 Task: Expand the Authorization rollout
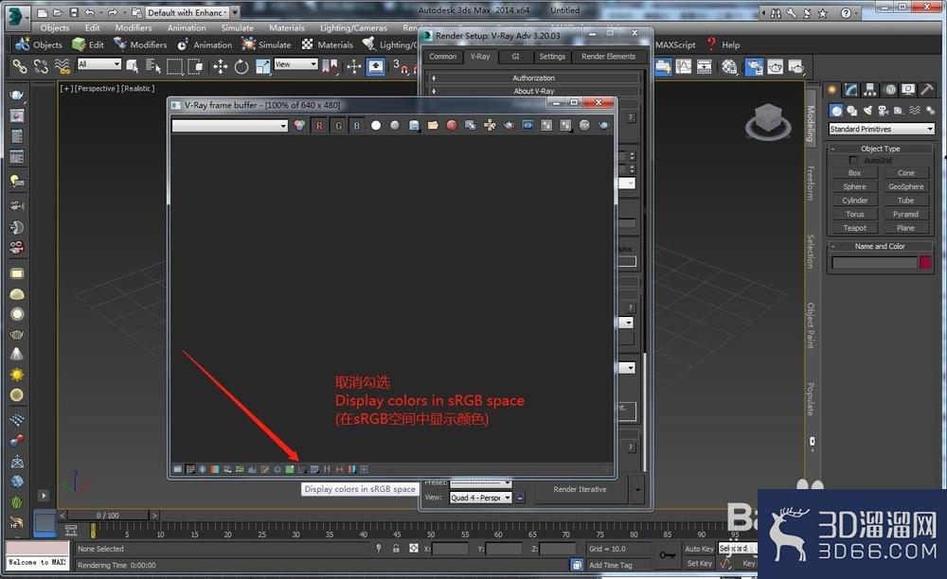click(533, 78)
